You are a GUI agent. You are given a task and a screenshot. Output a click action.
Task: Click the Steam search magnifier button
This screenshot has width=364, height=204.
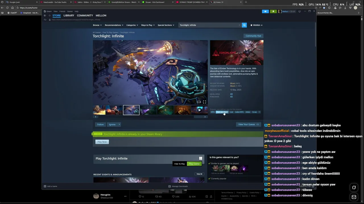(244, 25)
